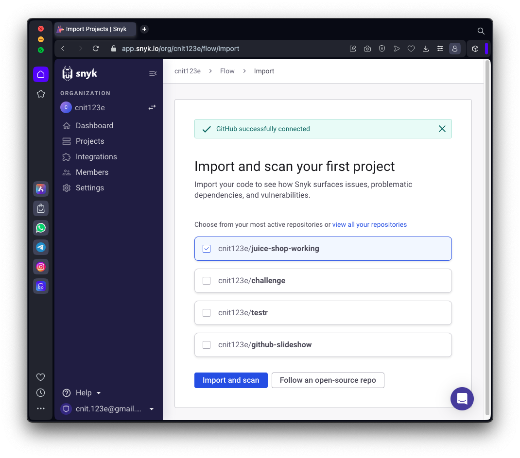Open the chat support bubble
This screenshot has height=458, width=520.
tap(462, 399)
